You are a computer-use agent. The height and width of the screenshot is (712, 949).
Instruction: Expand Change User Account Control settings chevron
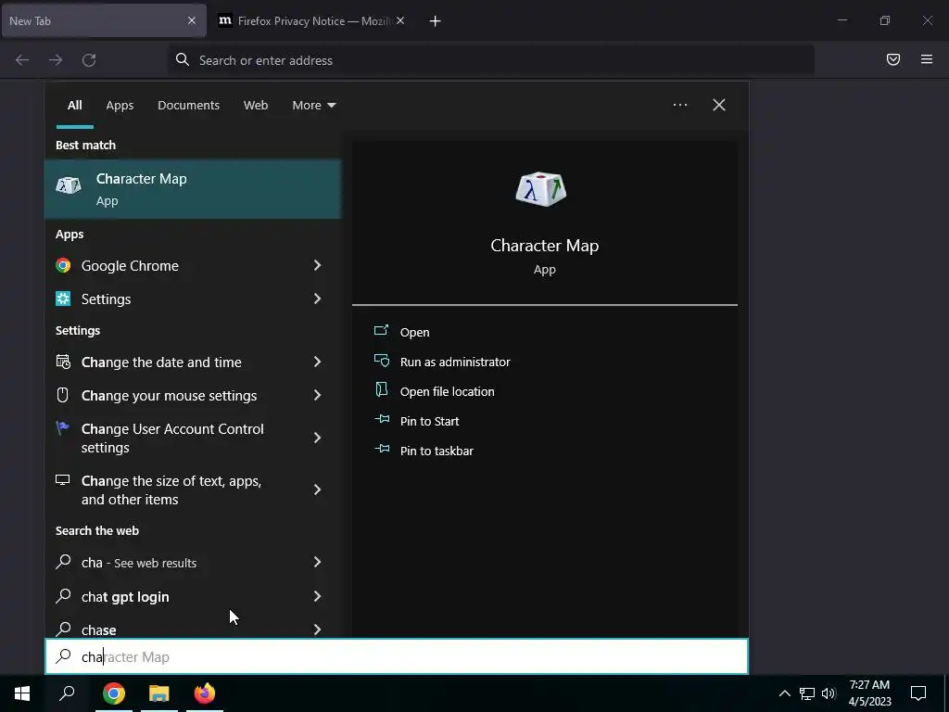tap(317, 438)
